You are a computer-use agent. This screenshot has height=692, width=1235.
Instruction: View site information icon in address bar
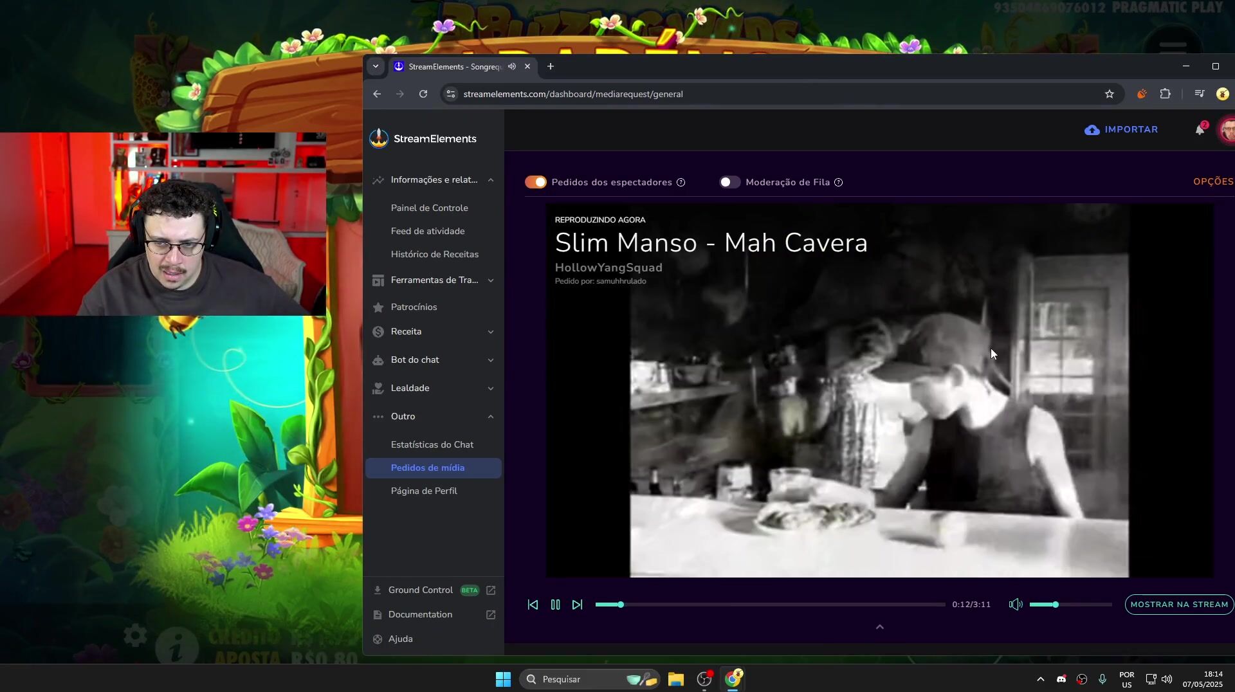coord(451,94)
